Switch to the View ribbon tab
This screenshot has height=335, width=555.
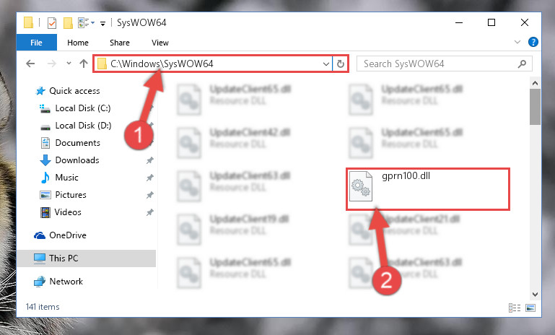click(160, 43)
